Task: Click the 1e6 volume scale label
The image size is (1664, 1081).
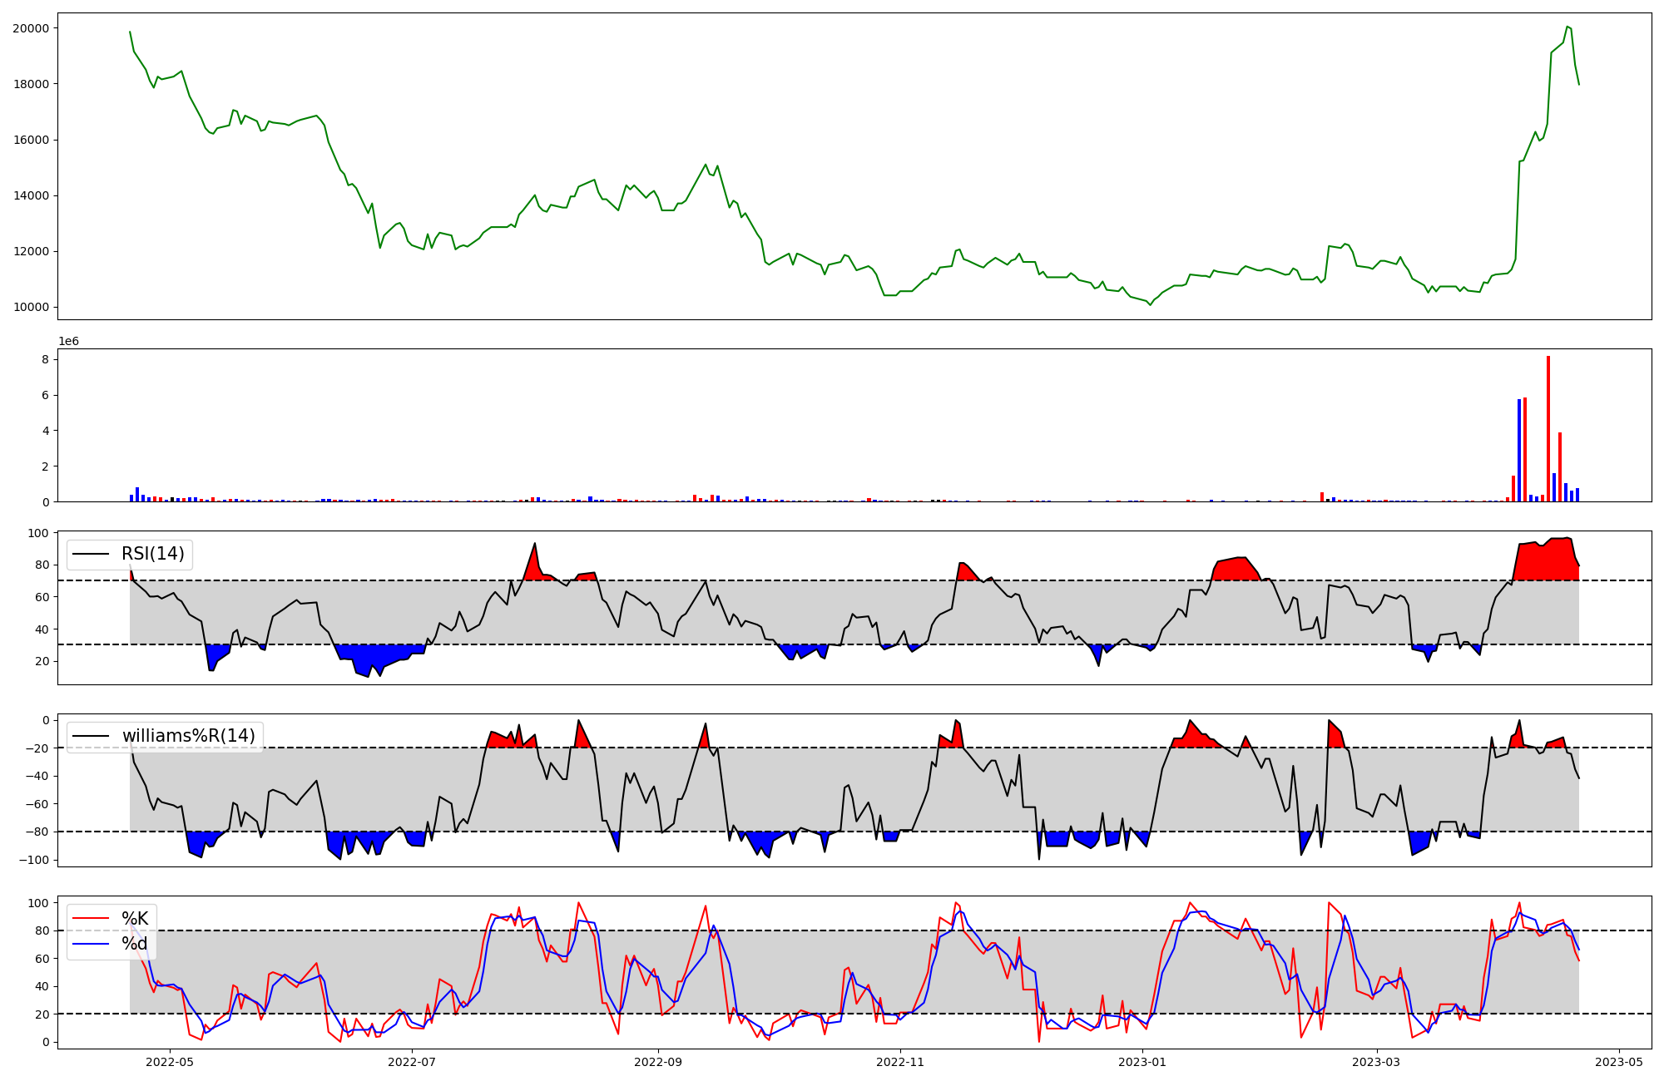Action: [68, 342]
